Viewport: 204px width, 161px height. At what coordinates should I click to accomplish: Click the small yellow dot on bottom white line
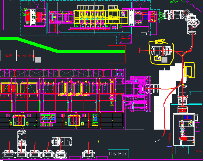(98, 141)
